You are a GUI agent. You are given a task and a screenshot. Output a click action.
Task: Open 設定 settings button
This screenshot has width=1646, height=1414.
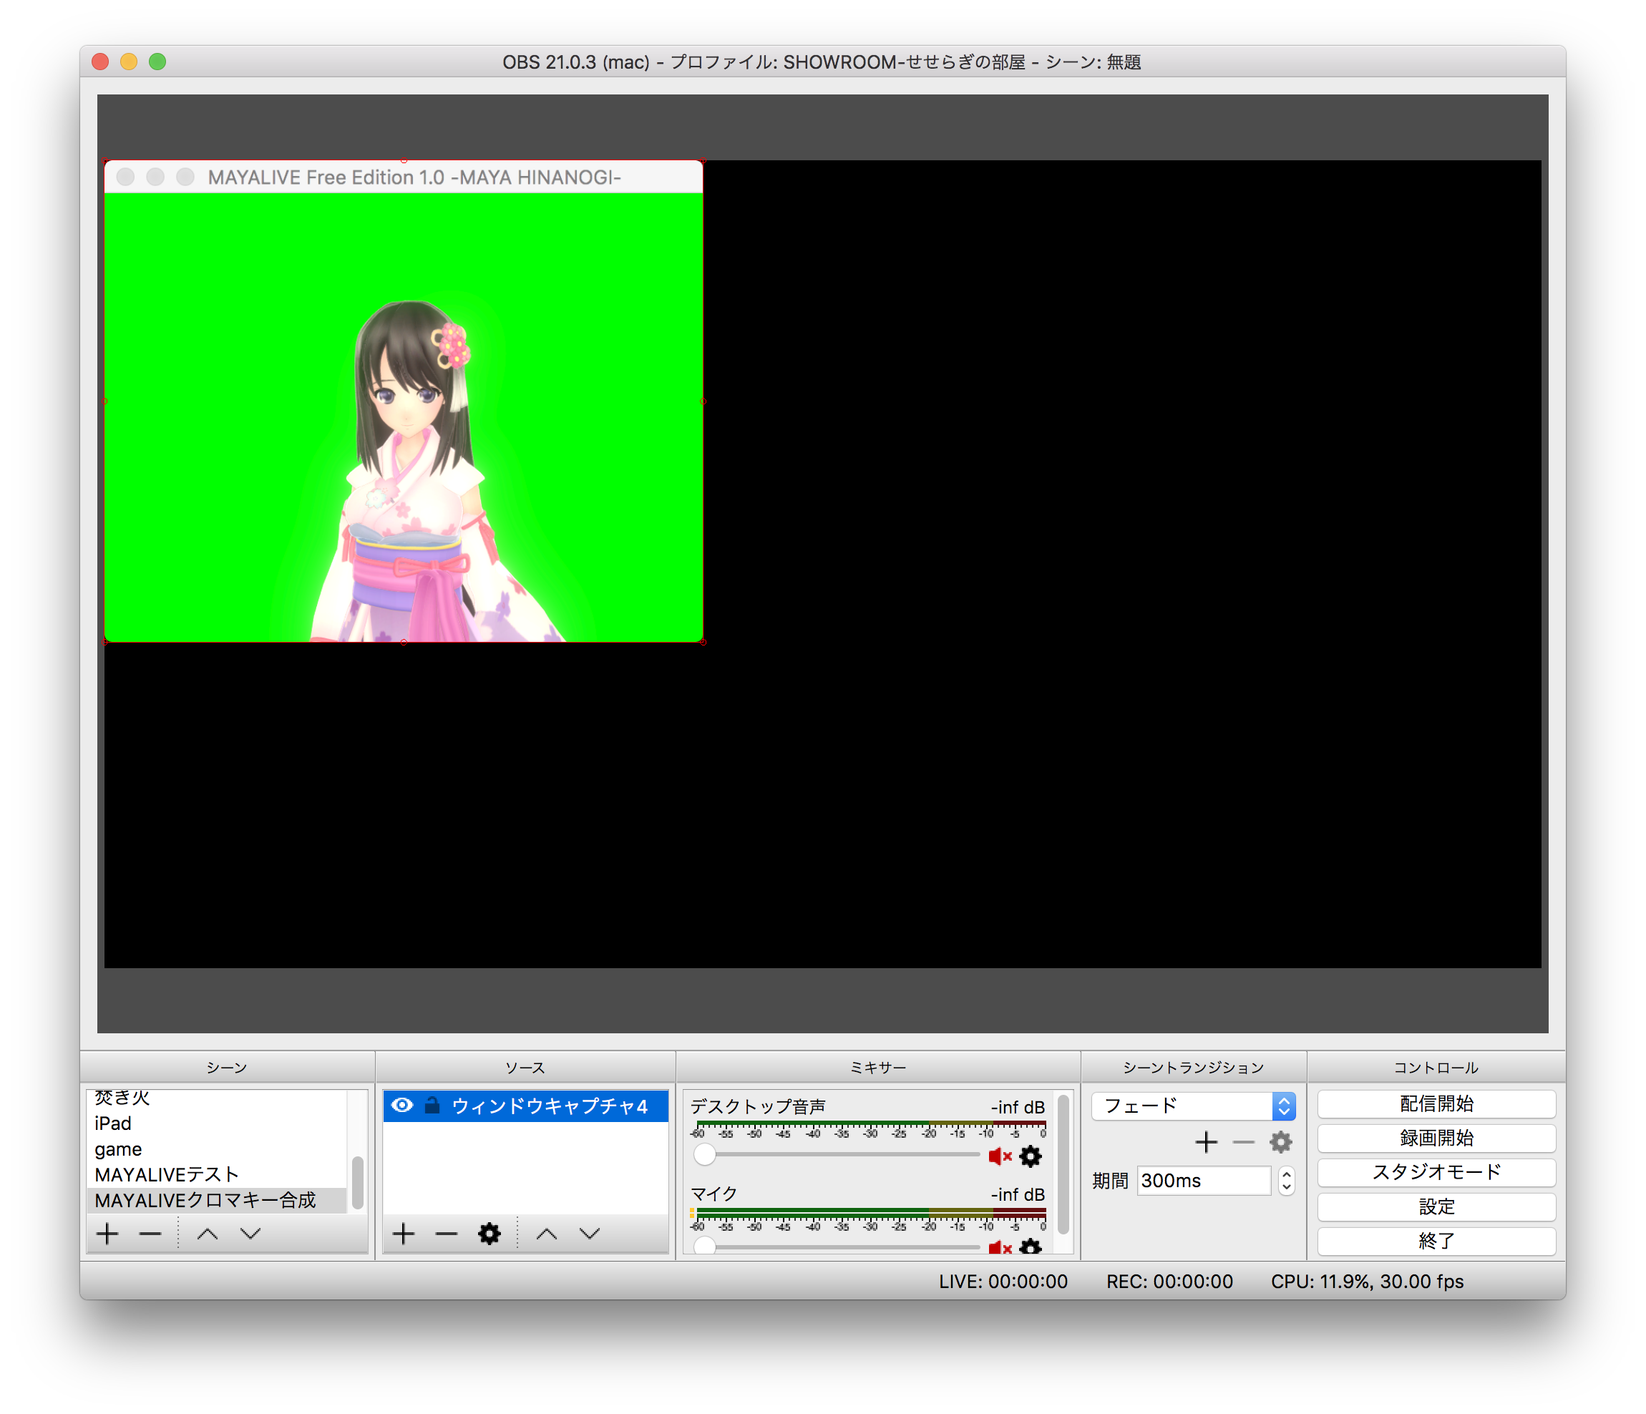point(1436,1206)
